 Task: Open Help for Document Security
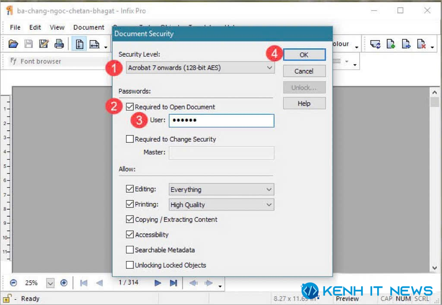point(304,104)
